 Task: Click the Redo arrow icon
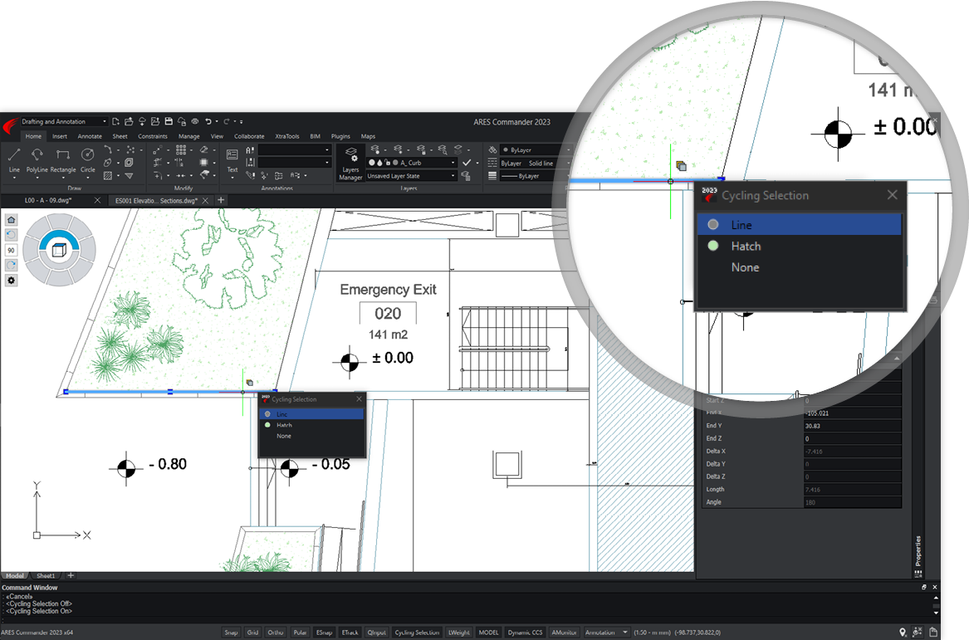[x=226, y=122]
